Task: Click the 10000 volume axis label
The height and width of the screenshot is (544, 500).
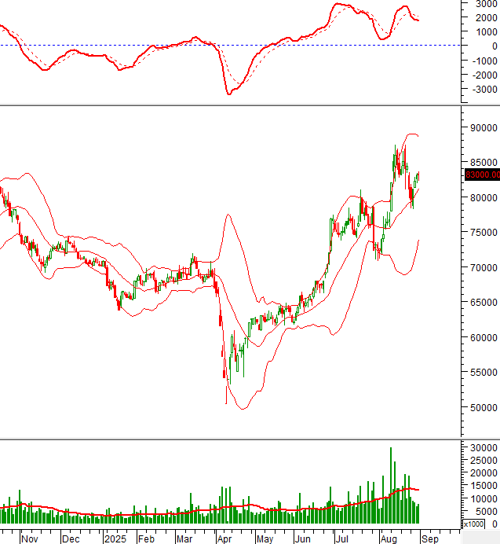Action: (x=484, y=499)
